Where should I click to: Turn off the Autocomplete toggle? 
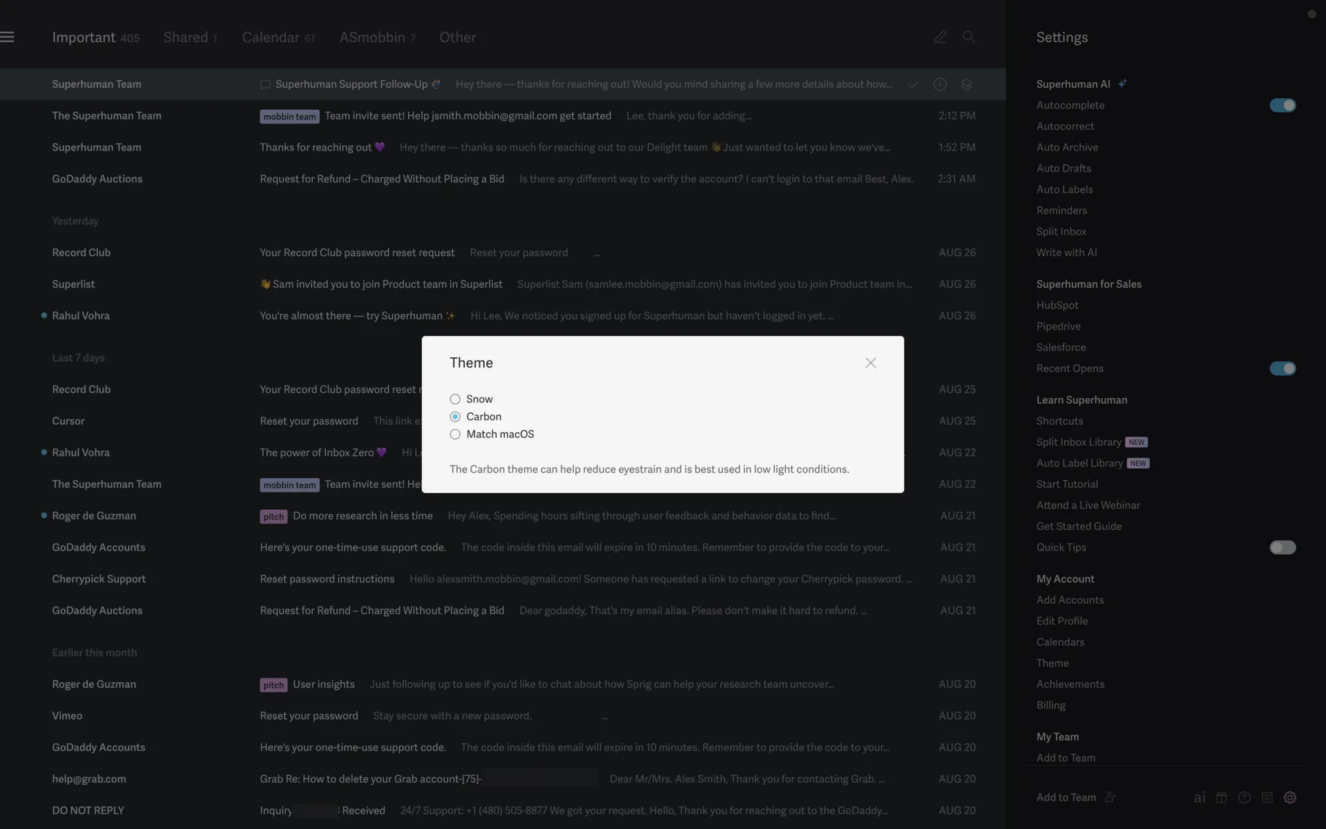pos(1282,105)
